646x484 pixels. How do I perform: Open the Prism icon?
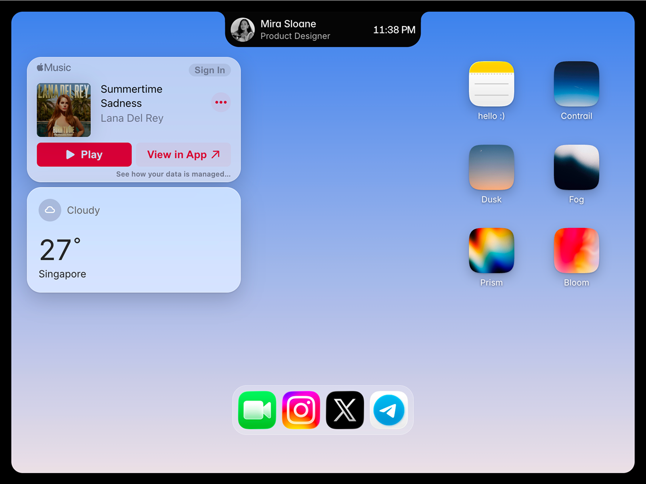491,250
